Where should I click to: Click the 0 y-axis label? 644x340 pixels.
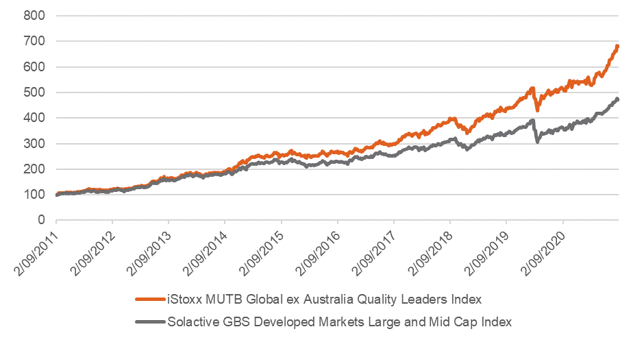pos(41,220)
